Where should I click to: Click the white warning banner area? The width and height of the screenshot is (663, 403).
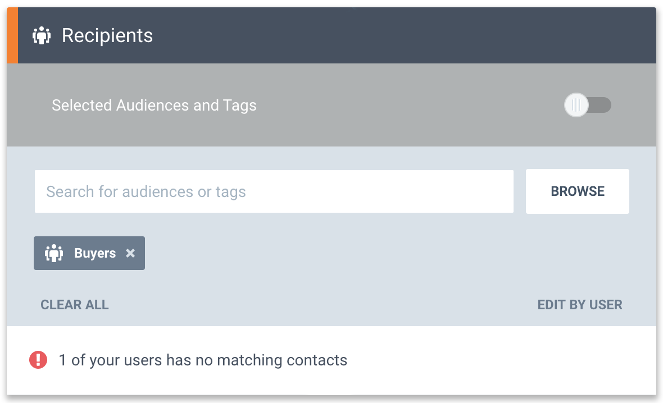point(331,360)
